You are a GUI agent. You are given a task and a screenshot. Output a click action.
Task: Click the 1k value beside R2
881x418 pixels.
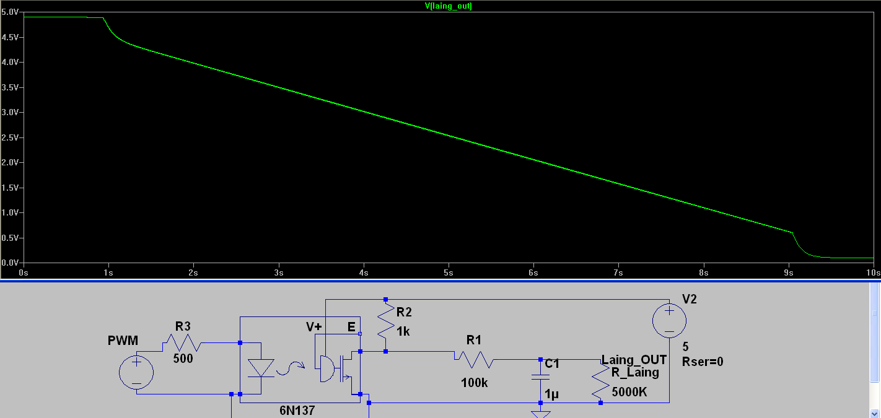403,331
